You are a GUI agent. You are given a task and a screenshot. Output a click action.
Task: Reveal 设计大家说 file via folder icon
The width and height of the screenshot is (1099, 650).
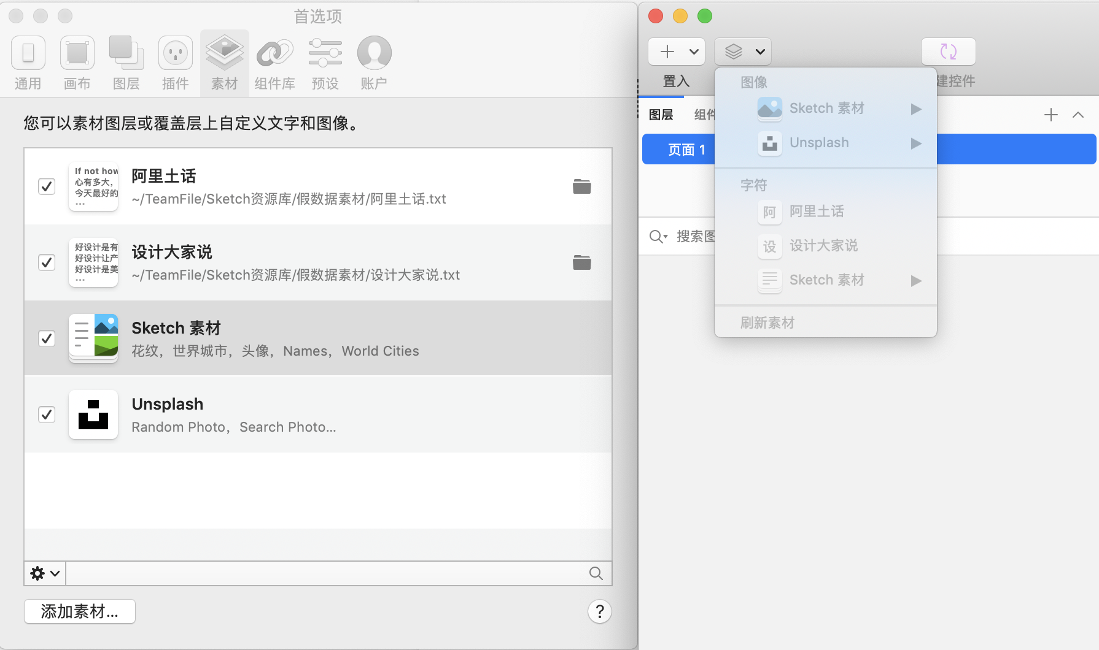click(581, 262)
